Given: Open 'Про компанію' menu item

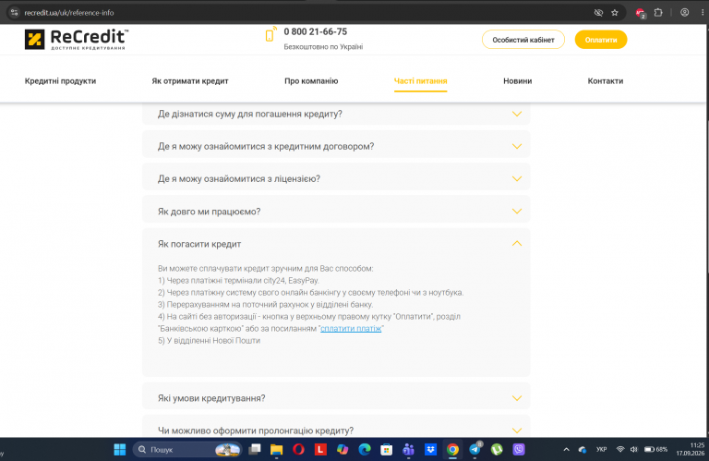Looking at the screenshot, I should click(311, 81).
